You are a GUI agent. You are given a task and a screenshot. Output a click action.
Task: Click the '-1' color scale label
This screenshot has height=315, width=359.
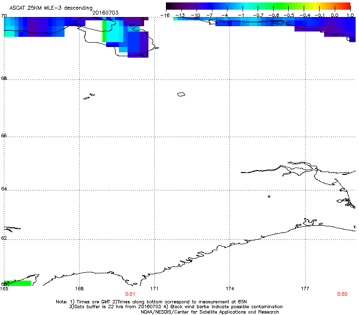pos(241,16)
